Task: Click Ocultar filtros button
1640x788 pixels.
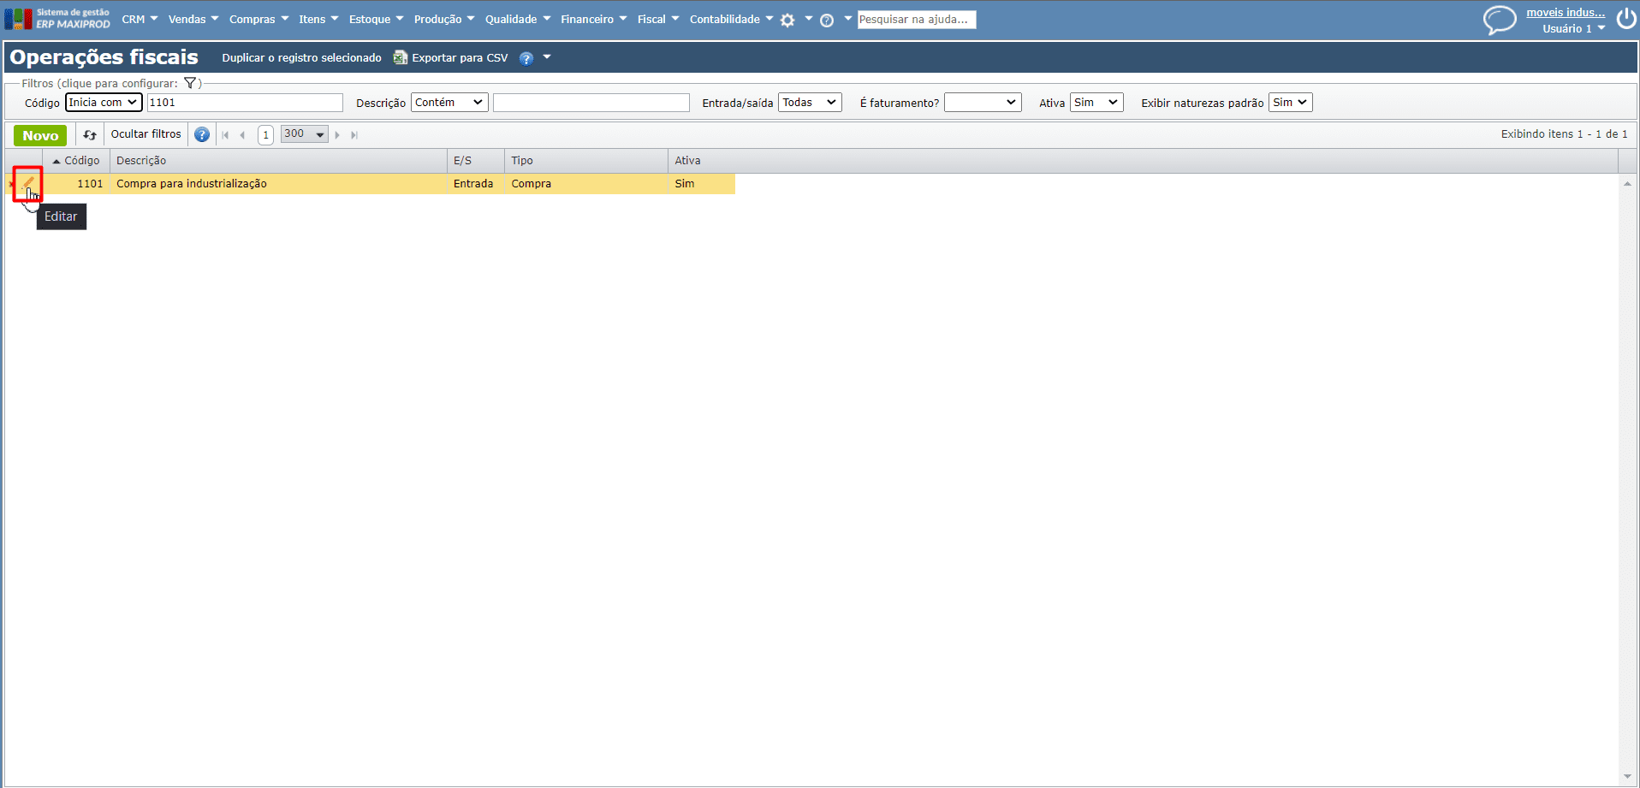Action: (x=146, y=134)
